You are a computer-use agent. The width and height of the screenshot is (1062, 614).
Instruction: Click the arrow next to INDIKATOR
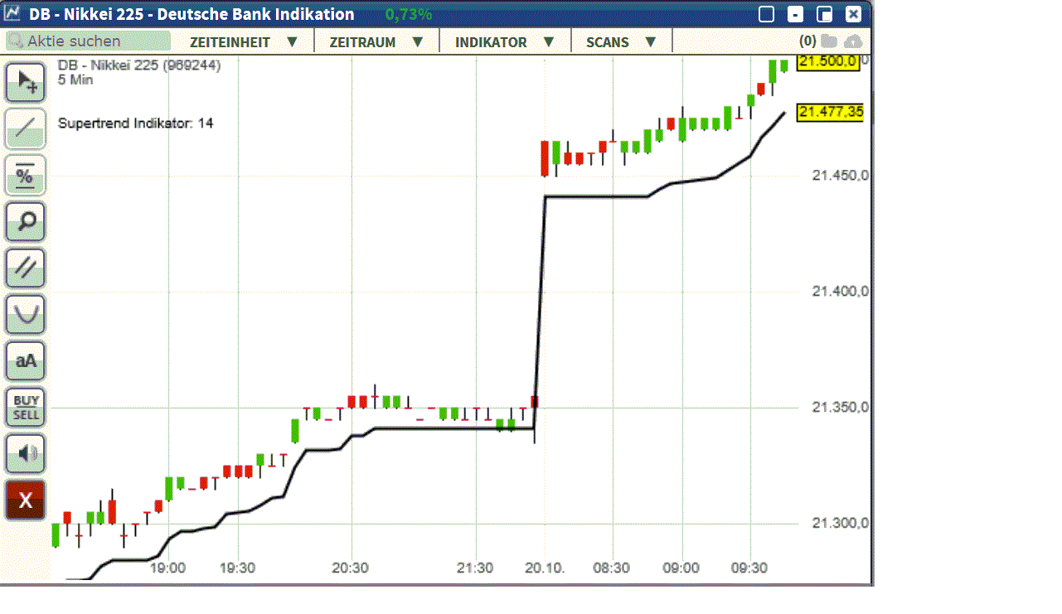click(x=548, y=41)
